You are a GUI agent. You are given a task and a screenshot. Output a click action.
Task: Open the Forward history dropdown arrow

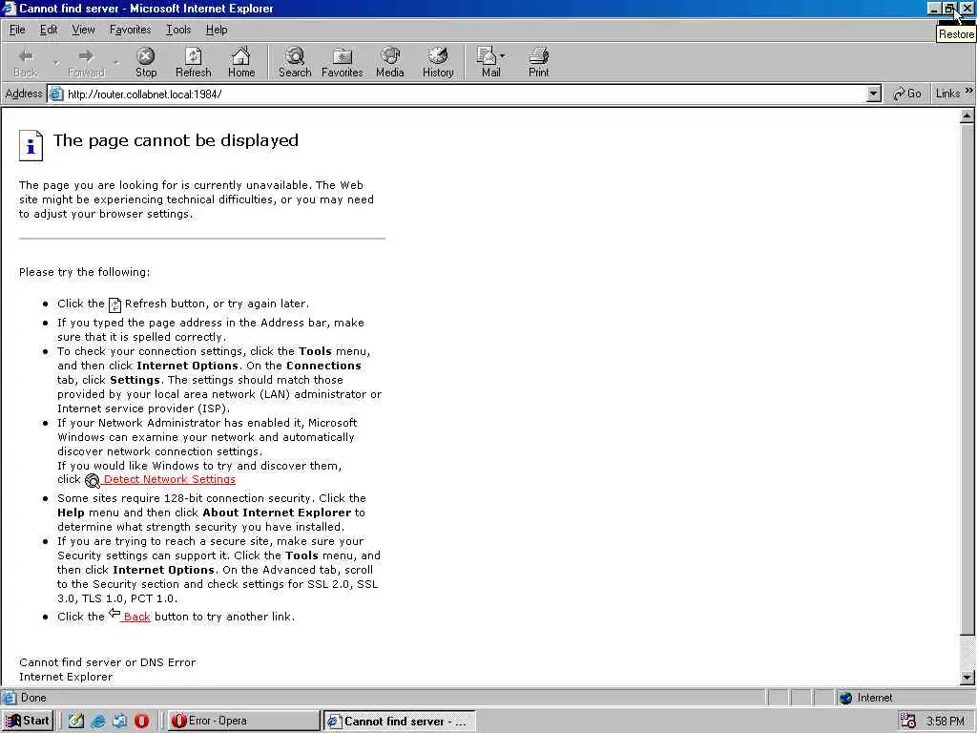115,62
